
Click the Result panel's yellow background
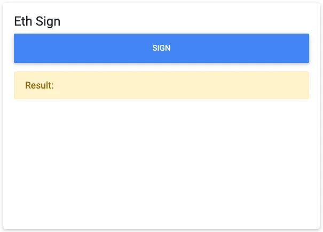point(214,85)
